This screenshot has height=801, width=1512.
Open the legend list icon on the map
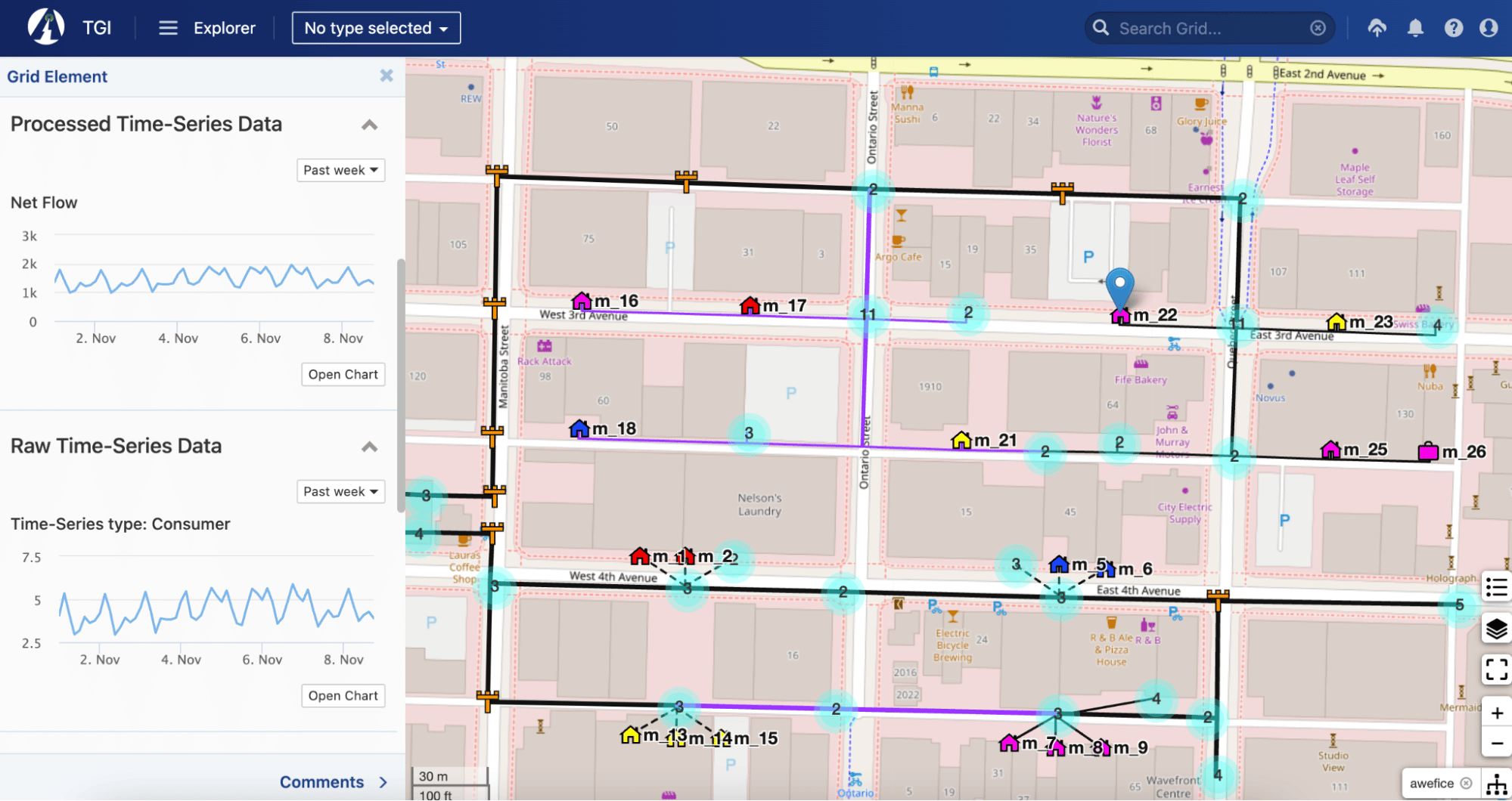[1496, 587]
